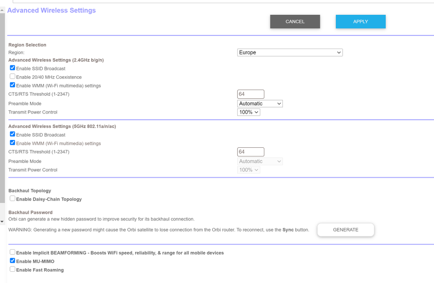Click the scrollbar up arrow
This screenshot has width=434, height=283.
3,10
